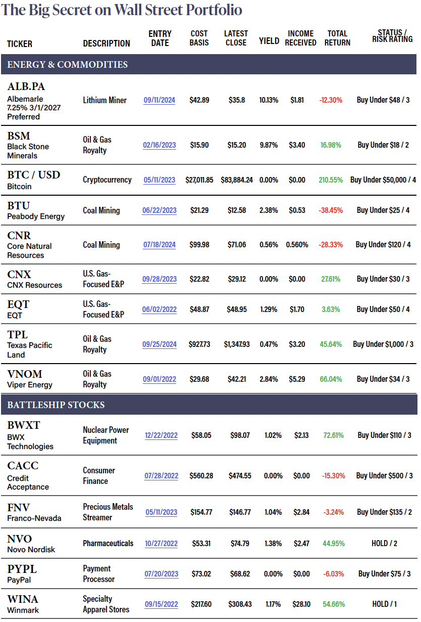The height and width of the screenshot is (622, 421).
Task: Click the BSM entry date 02/16/2023
Action: point(160,145)
